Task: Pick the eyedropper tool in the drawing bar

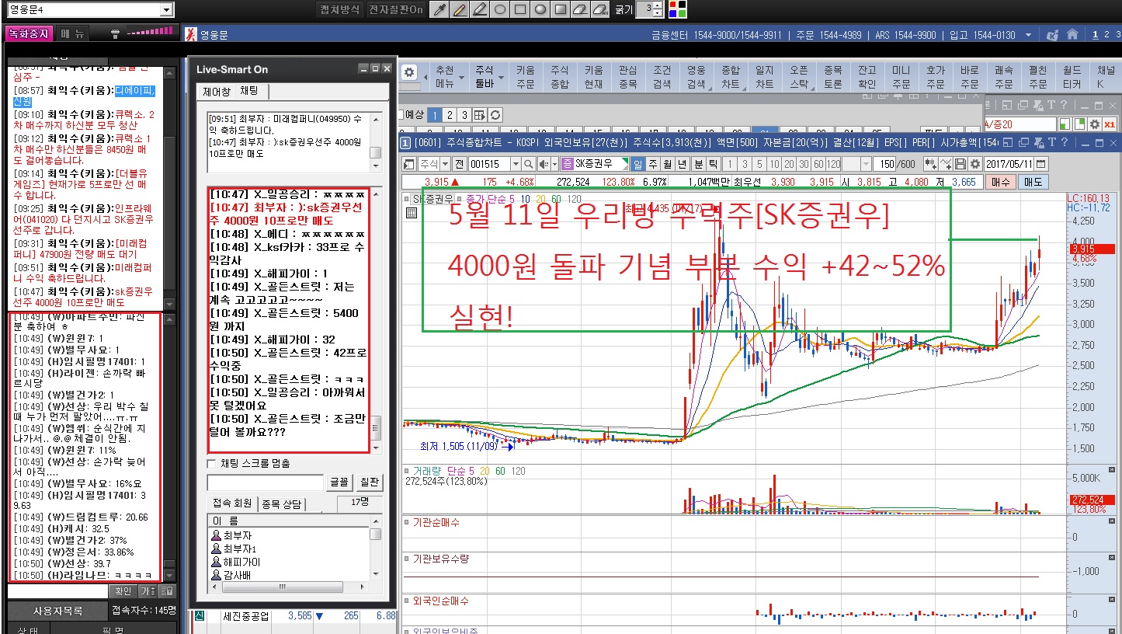Action: coord(439,9)
